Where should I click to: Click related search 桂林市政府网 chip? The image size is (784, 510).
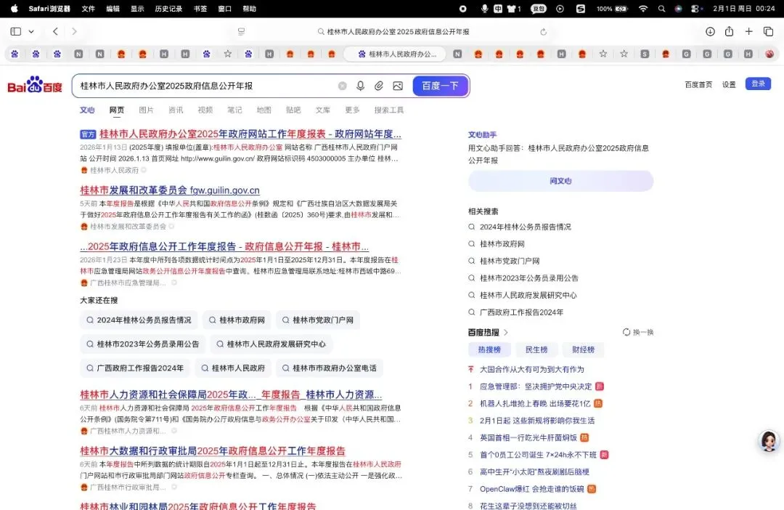pyautogui.click(x=237, y=320)
